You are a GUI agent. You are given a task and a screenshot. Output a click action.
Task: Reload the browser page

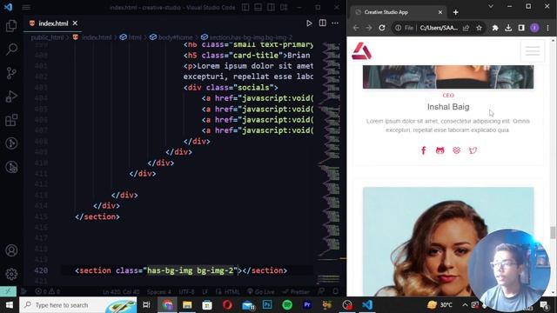(x=382, y=28)
